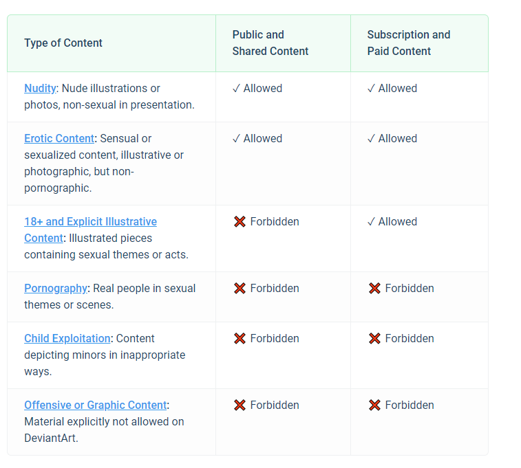Click red X for Child Exploitation subscription content
This screenshot has height=468, width=521.
coord(374,339)
